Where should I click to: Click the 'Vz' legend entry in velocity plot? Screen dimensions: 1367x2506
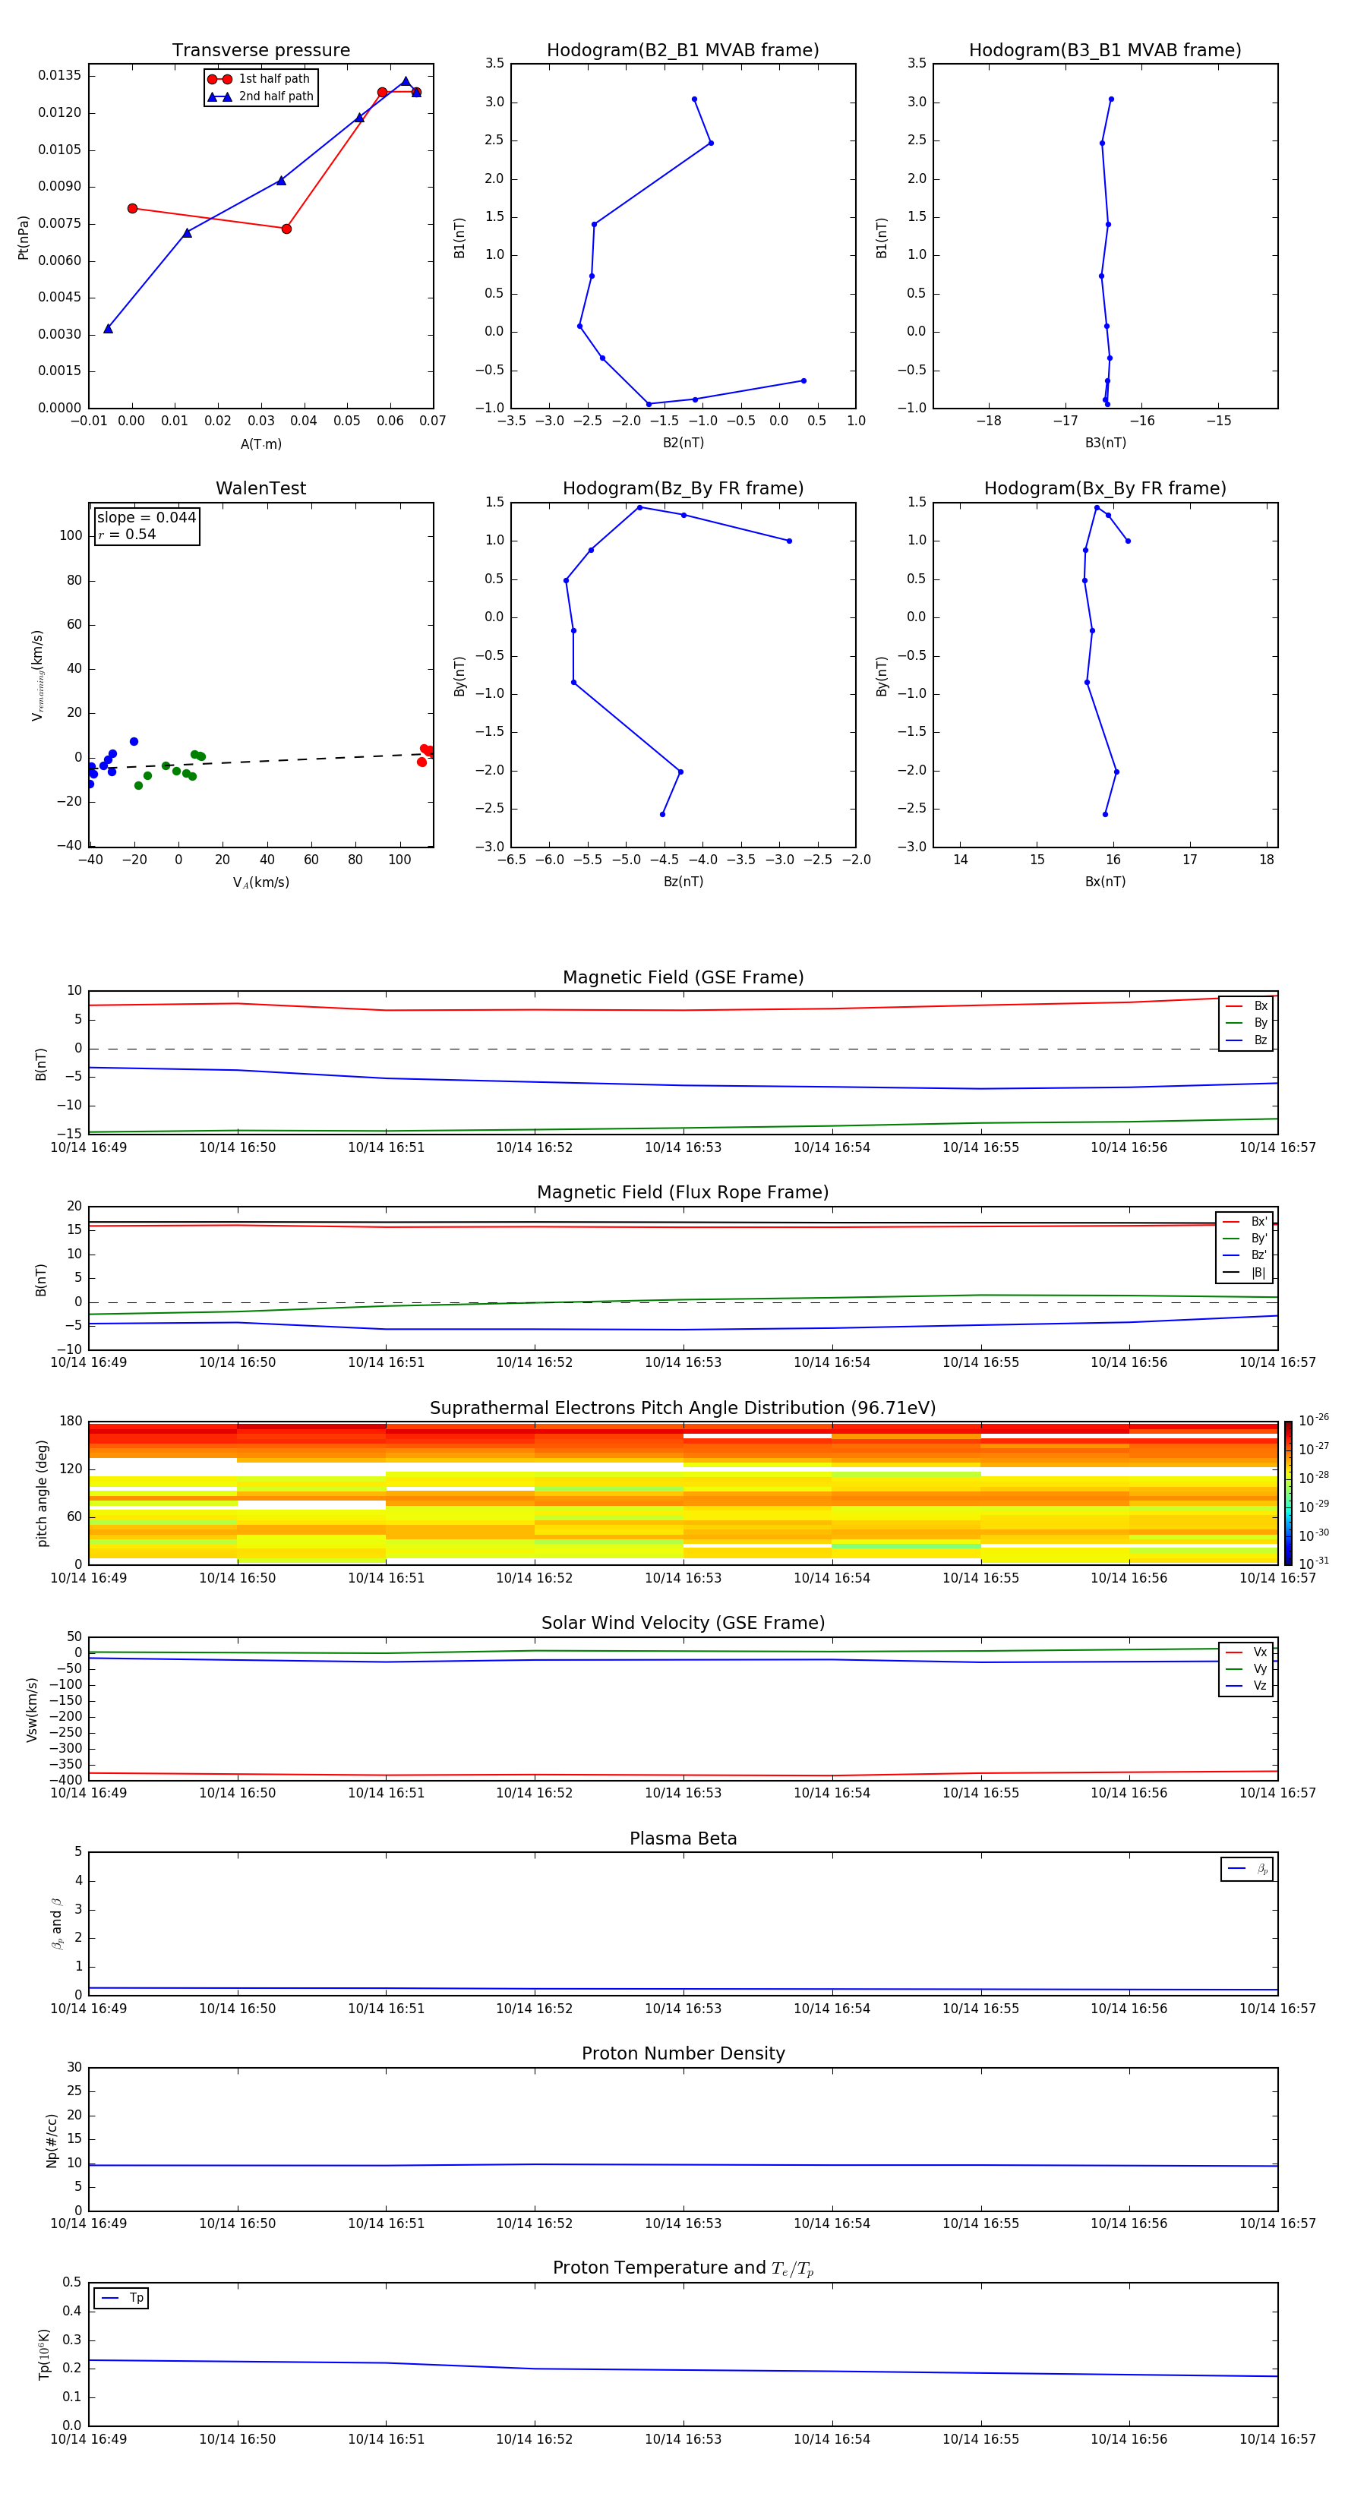tap(1246, 1686)
